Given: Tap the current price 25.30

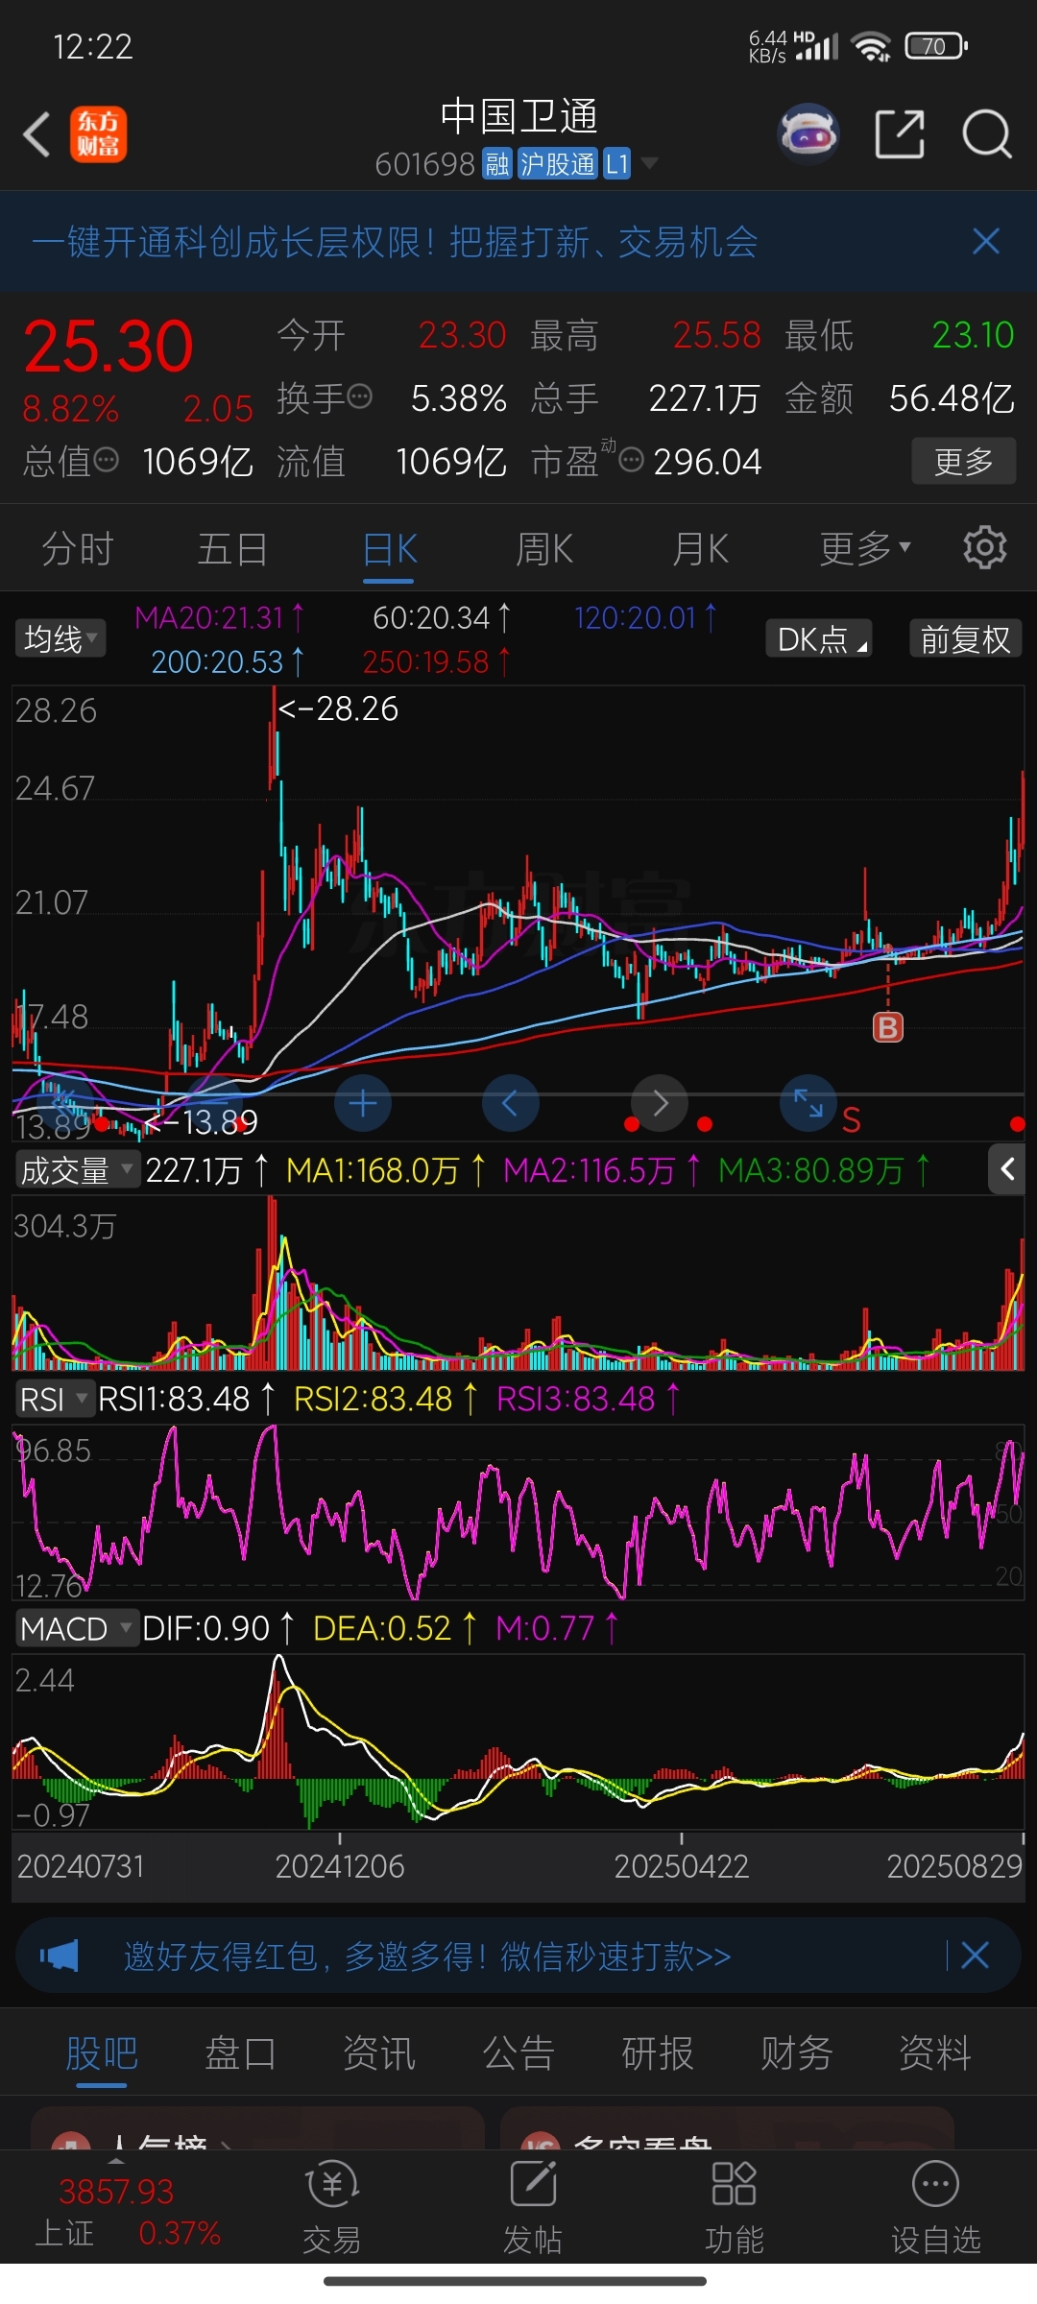Looking at the screenshot, I should tap(109, 346).
